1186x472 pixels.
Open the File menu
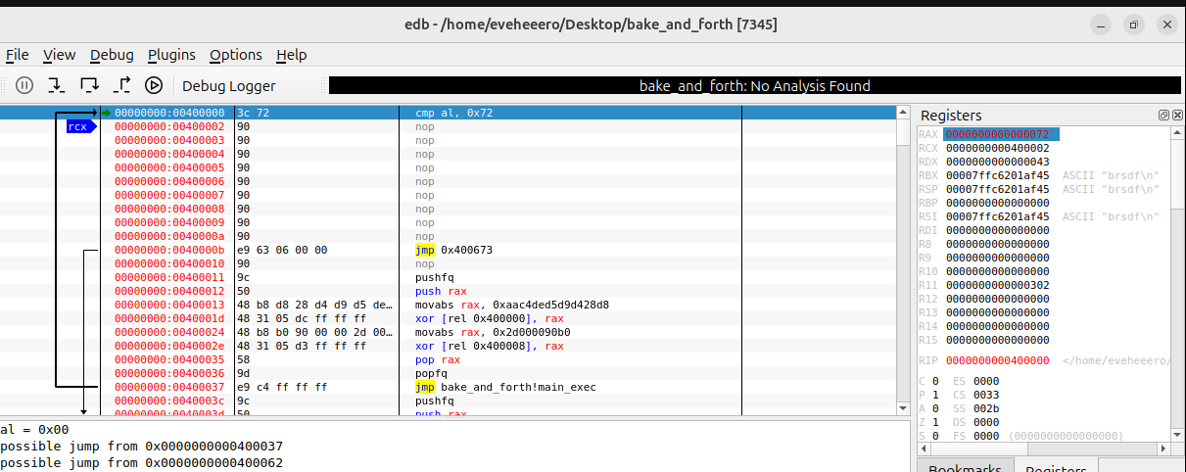click(18, 55)
